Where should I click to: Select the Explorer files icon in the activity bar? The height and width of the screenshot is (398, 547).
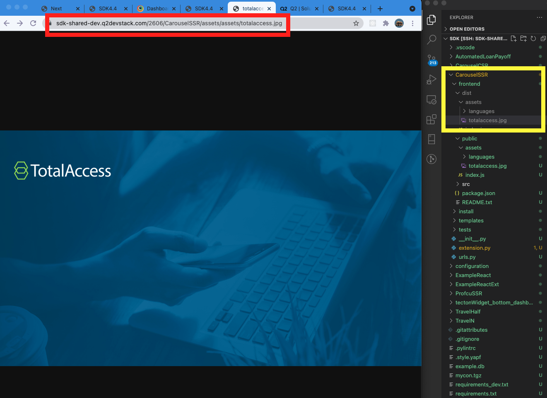tap(431, 19)
